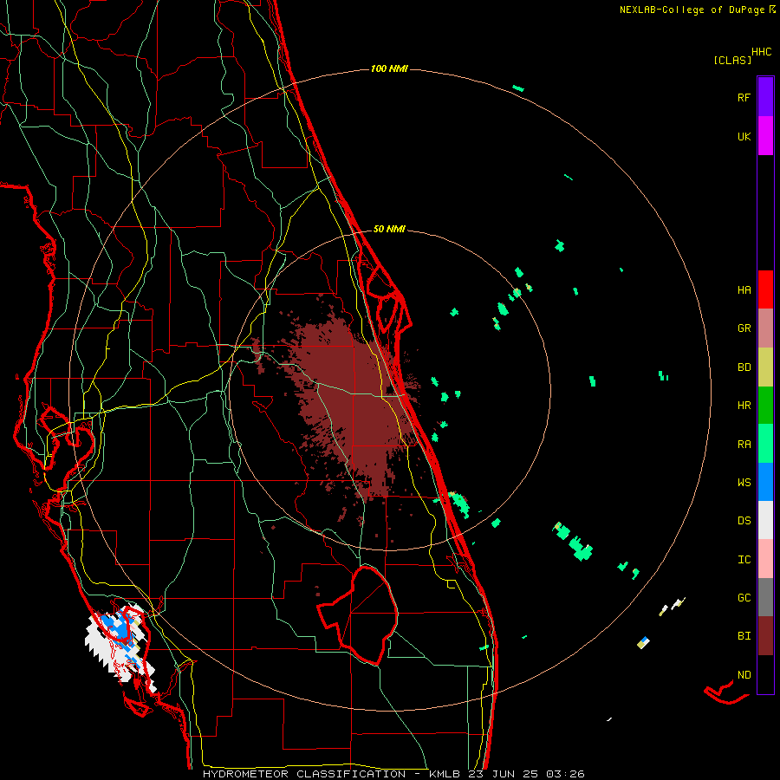Click the HA red legend swatch
Image resolution: width=780 pixels, height=780 pixels.
point(765,289)
